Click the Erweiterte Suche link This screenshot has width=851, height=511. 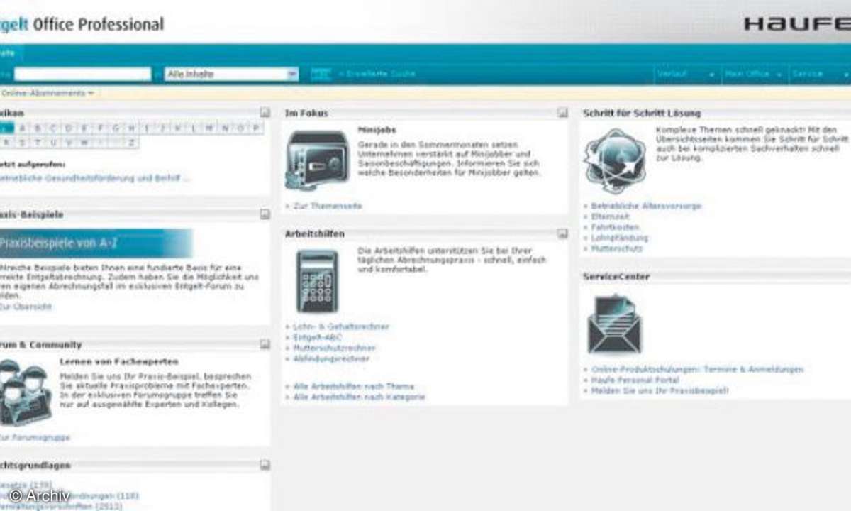pyautogui.click(x=377, y=74)
